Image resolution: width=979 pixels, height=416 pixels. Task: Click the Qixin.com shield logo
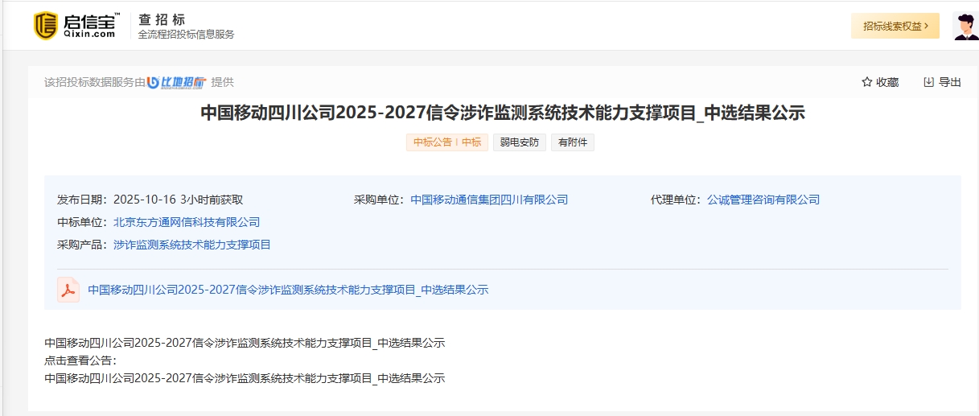point(46,26)
